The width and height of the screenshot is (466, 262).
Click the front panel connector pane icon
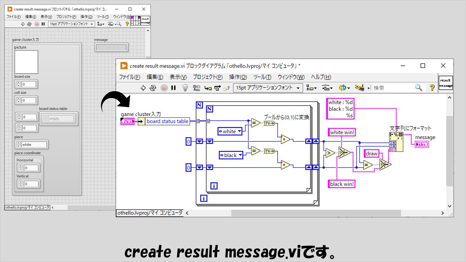[135, 21]
